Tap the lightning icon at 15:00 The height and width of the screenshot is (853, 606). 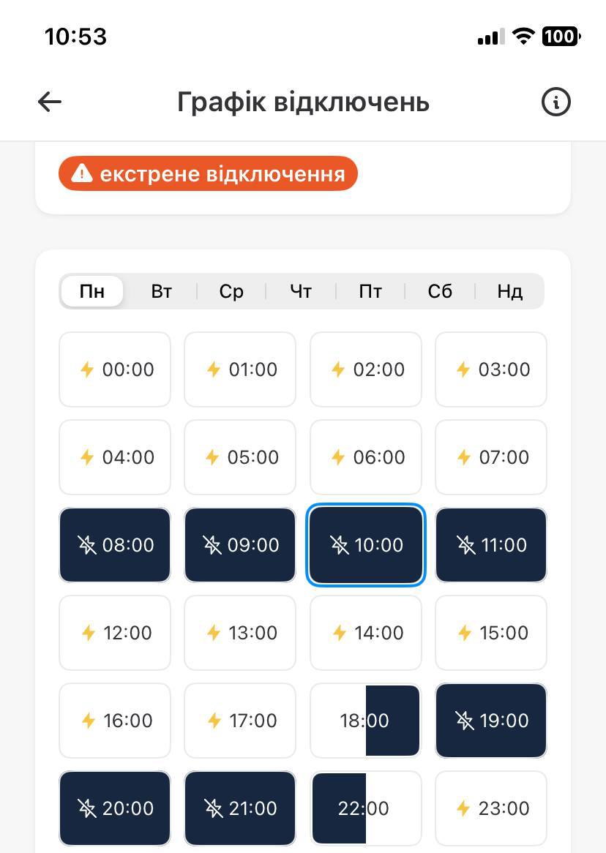(465, 633)
